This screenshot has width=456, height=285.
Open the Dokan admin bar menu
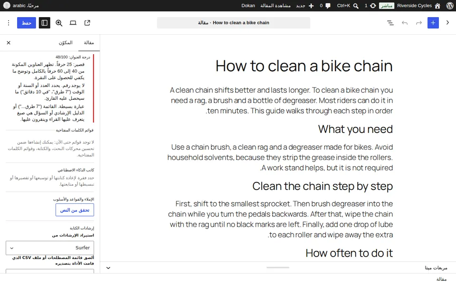click(x=248, y=6)
